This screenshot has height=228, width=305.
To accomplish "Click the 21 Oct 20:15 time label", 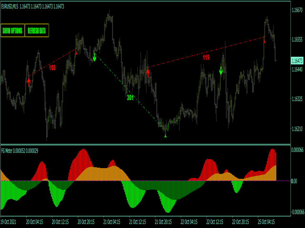I will (163, 222).
